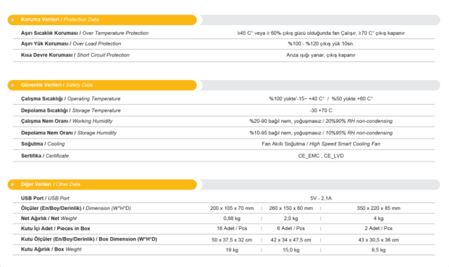Viewport: 449px width, 267px height.
Task: Click the bullet icon beside Güvenlik Verileri
Action: pos(12,85)
